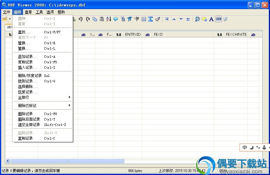Expand the open-folder dropdown arrow
Screen dimensions: 270x175
pyautogui.click(x=10, y=19)
